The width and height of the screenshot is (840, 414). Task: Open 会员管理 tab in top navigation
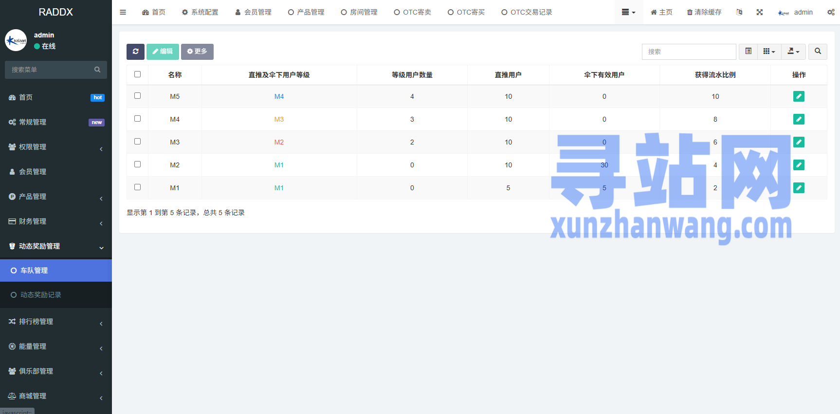[x=253, y=12]
